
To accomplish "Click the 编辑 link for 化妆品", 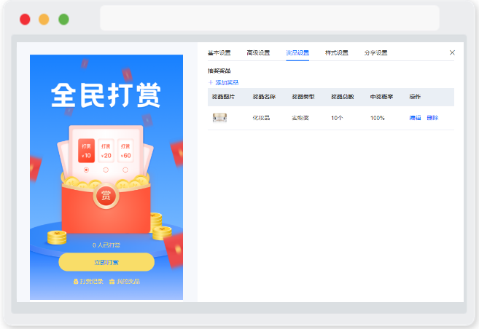I will pos(415,118).
